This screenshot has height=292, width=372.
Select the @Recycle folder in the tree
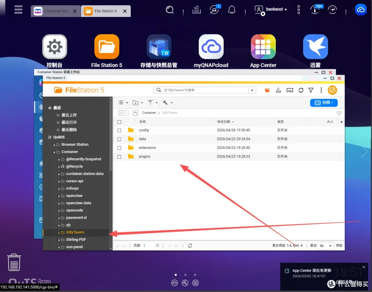74,166
